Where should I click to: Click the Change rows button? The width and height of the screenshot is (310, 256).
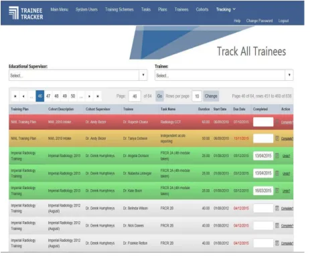point(211,96)
